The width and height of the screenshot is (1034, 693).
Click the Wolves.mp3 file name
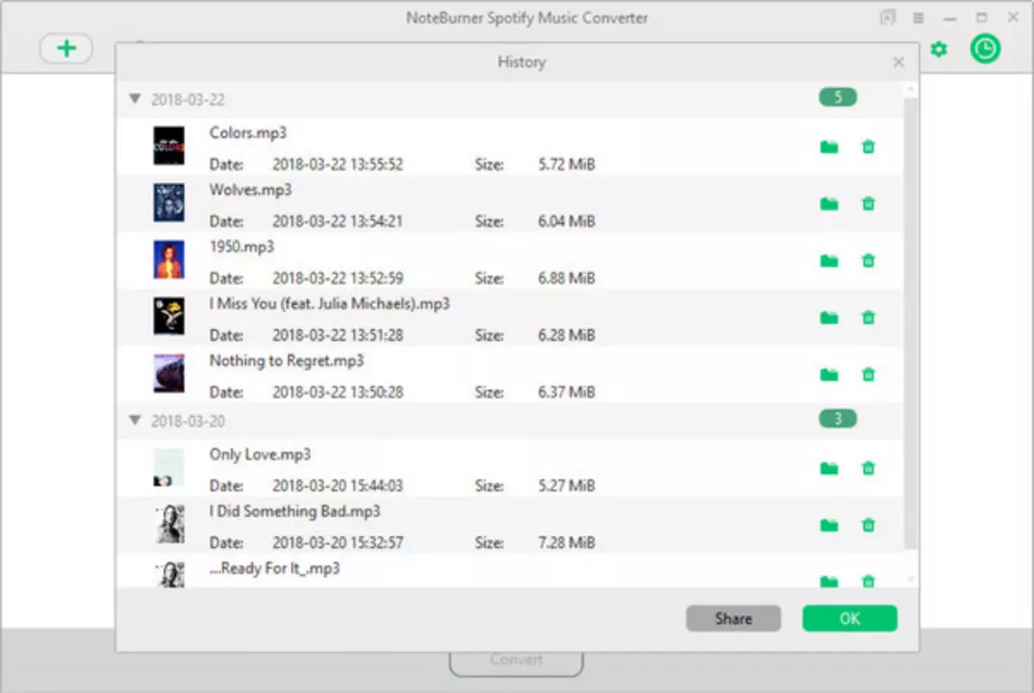tap(250, 190)
